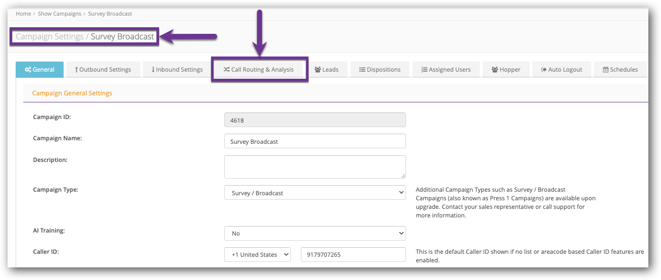This screenshot has width=661, height=280.
Task: Click Campaign General Settings heading
Action: pyautogui.click(x=72, y=93)
